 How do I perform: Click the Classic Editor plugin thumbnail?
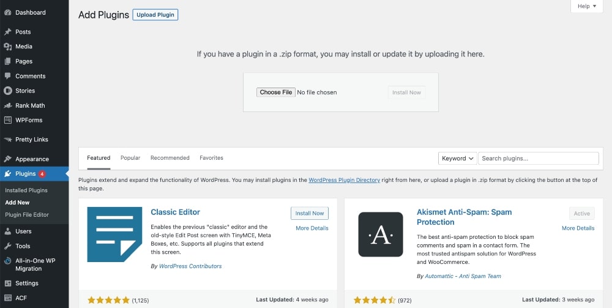tap(115, 235)
